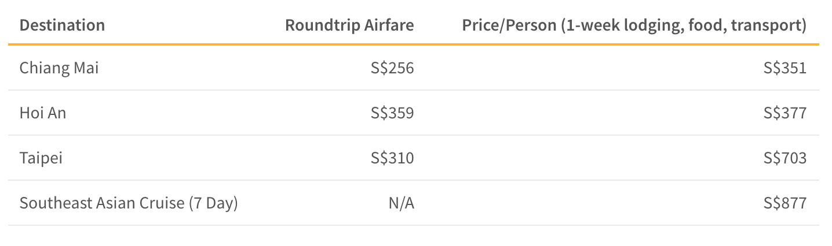Click the Price/Person column header

coord(634,25)
